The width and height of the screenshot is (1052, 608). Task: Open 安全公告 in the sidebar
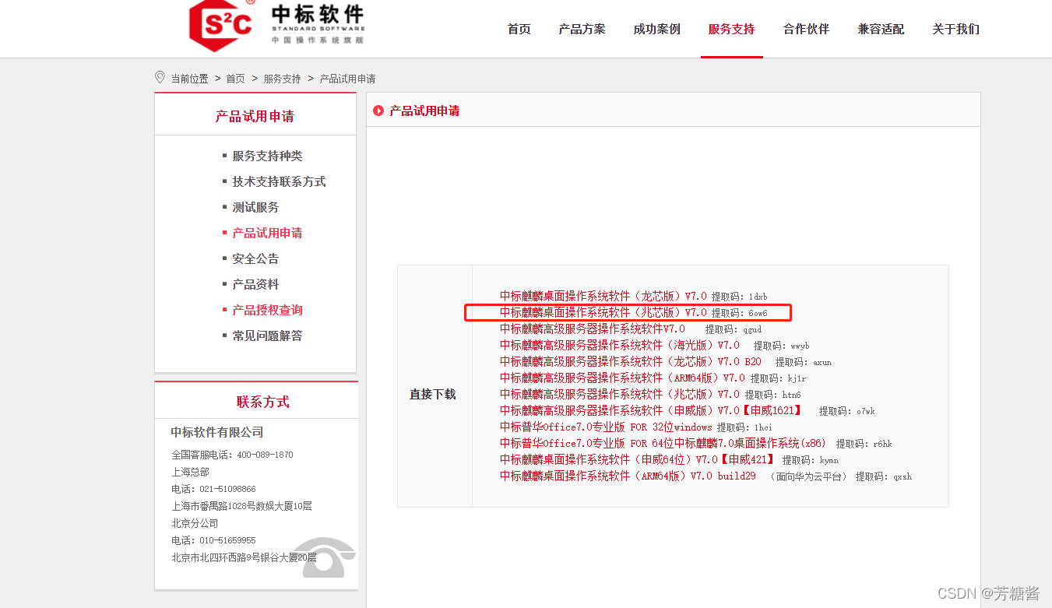tap(255, 259)
